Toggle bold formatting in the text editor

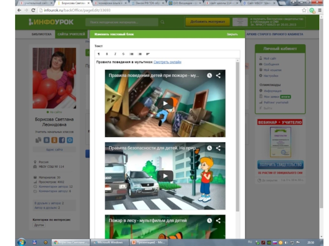click(x=107, y=54)
